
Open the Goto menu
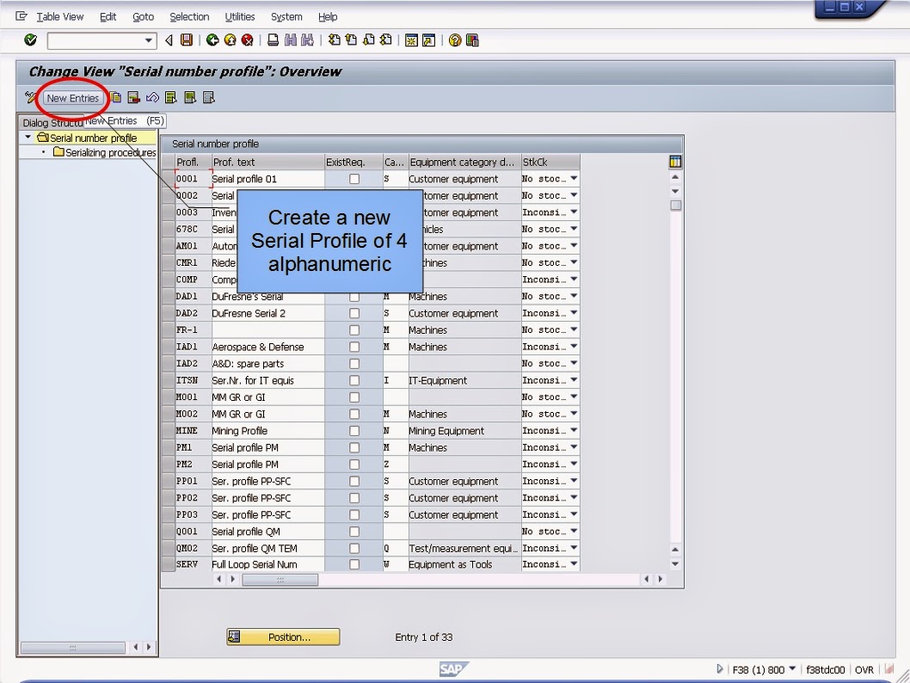[143, 16]
